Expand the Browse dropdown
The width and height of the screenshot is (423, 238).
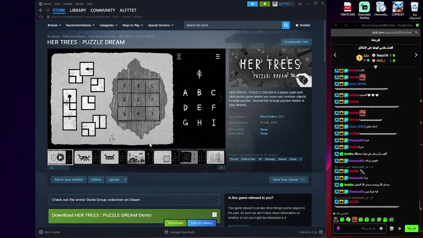54,25
